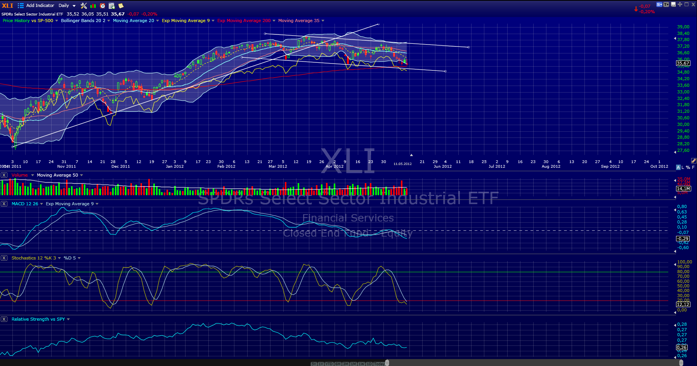Select 1M time range button
697x366 pixels.
353,364
